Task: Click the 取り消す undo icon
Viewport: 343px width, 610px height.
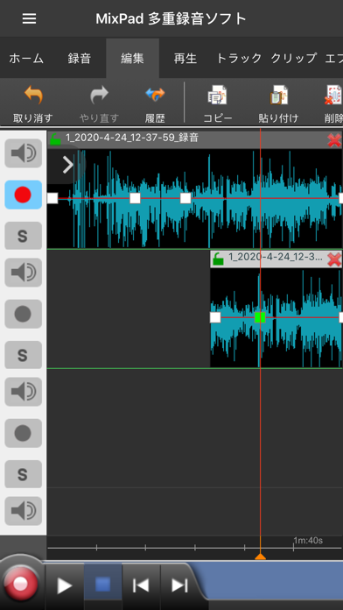Action: [33, 96]
